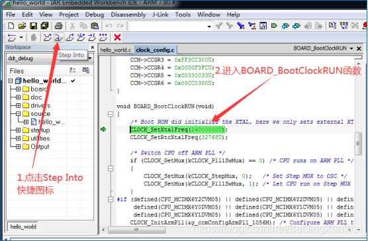This screenshot has width=368, height=241.
Task: Close the clock_config.c editor window
Action: (359, 48)
